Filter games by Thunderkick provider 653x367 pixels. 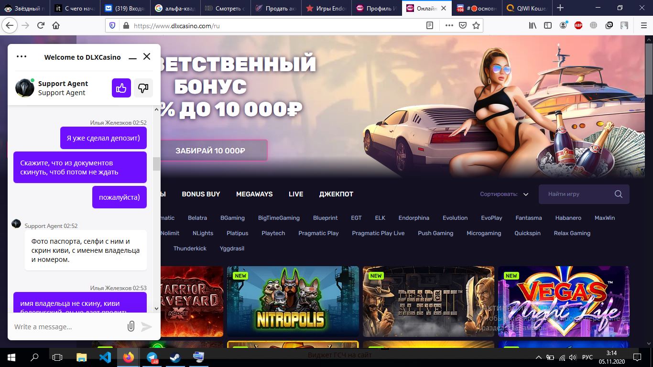[190, 248]
